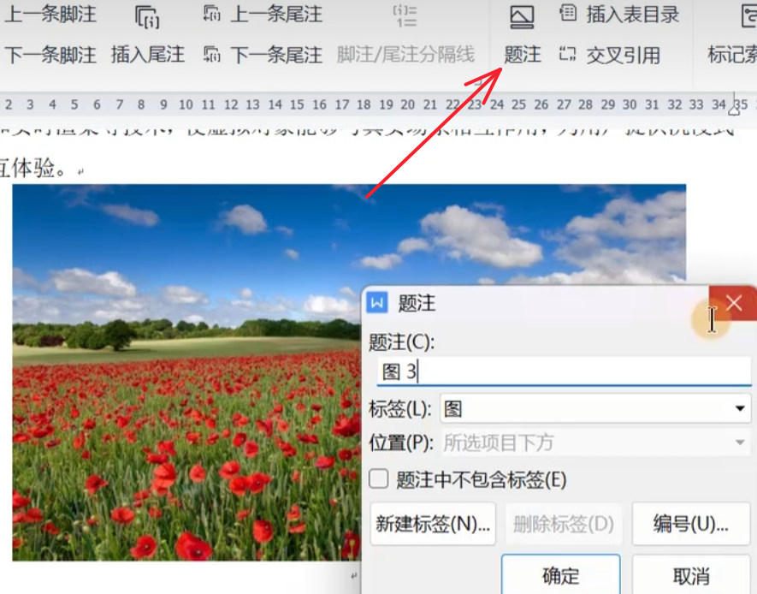The width and height of the screenshot is (757, 594).
Task: Toggle 题注中不包含标签 checkbox
Action: (378, 479)
